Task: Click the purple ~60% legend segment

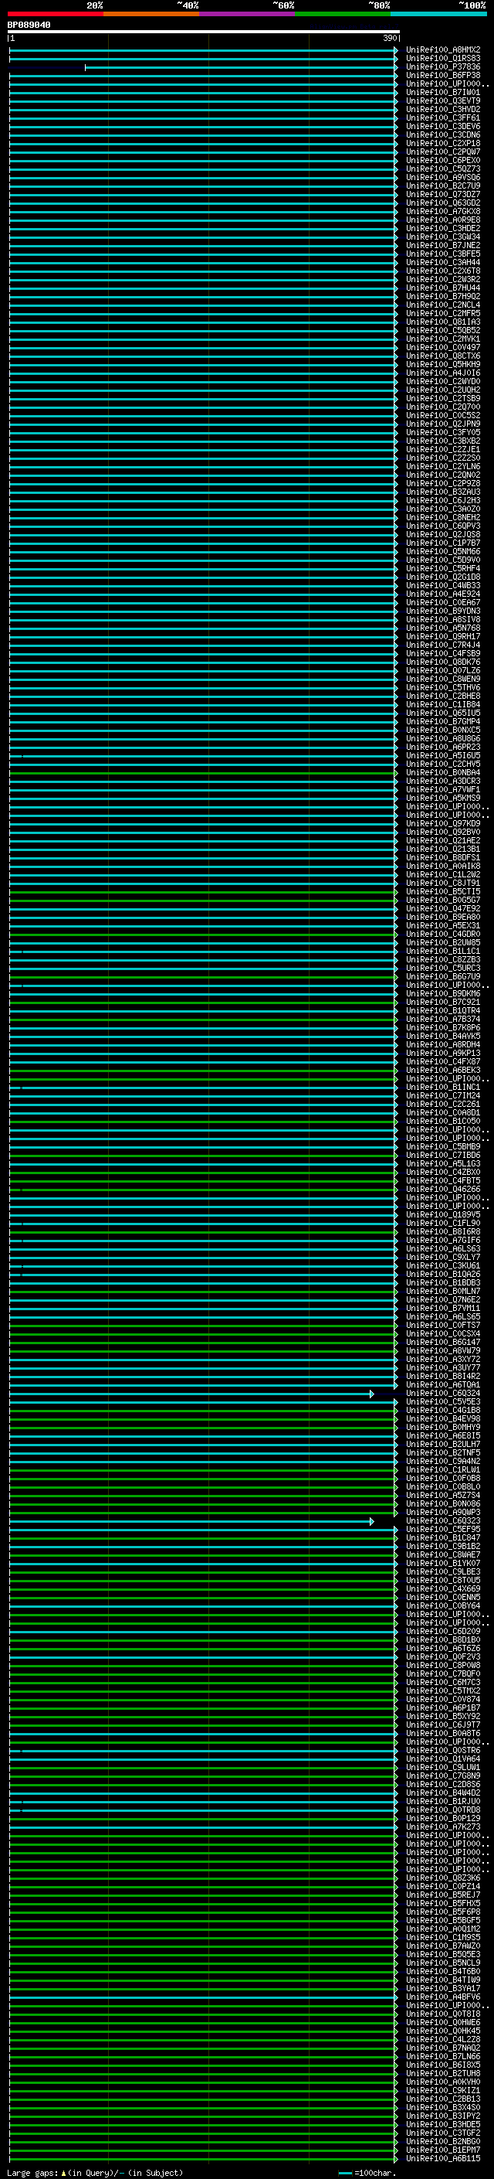Action: 246,14
